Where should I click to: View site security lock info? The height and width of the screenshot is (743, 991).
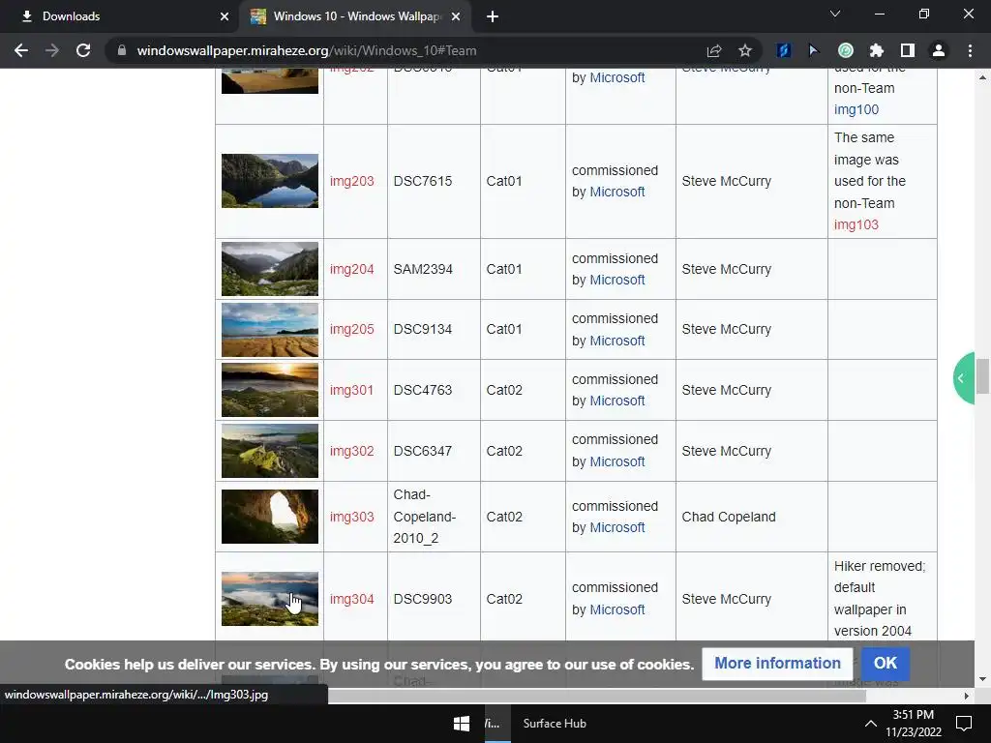(122, 50)
